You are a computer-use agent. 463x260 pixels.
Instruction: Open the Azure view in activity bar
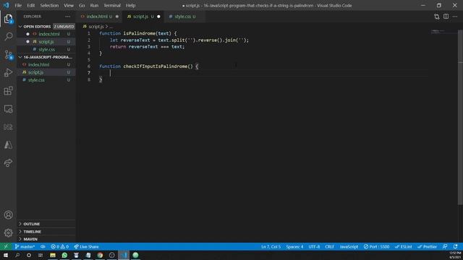[x=8, y=144]
